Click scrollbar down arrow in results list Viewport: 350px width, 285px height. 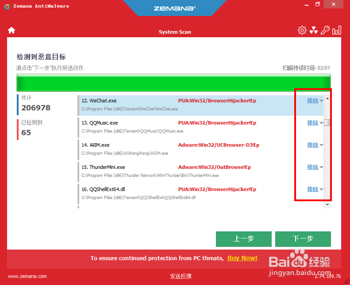tap(327, 205)
